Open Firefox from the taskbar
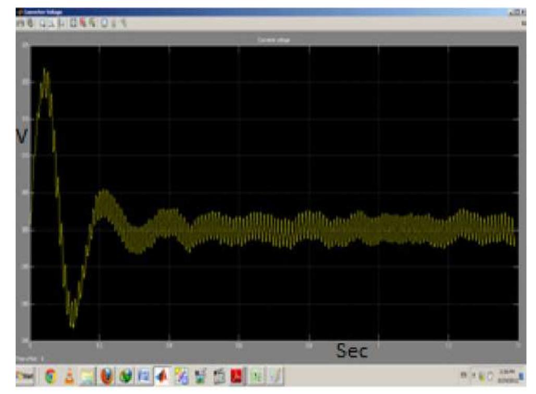Image resolution: width=536 pixels, height=394 pixels. 107,377
